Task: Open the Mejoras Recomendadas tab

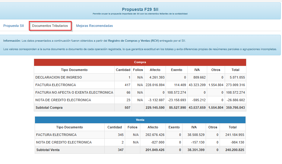Action: point(94,26)
